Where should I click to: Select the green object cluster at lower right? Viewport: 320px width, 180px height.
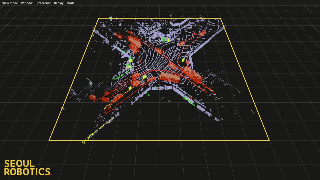click(x=189, y=100)
